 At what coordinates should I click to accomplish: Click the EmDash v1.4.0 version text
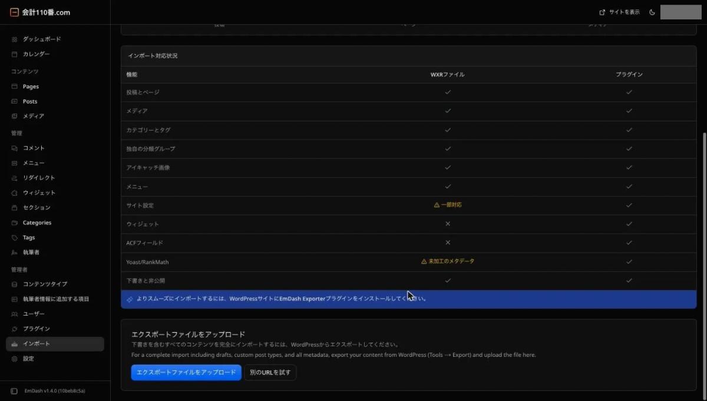click(x=55, y=391)
